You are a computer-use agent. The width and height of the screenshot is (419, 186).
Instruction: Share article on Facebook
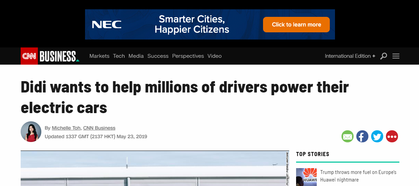pyautogui.click(x=362, y=136)
